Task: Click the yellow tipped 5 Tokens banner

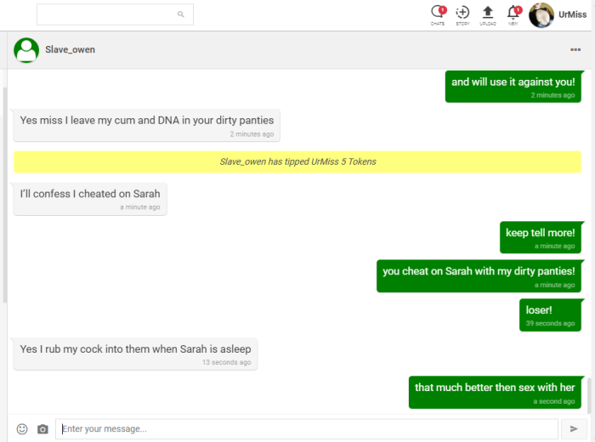Action: [x=297, y=161]
